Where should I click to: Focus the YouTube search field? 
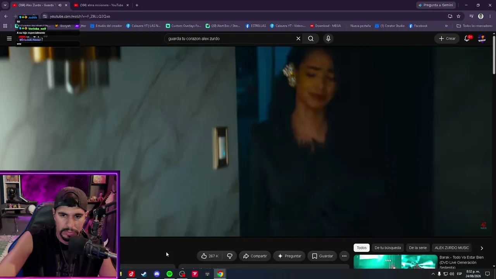[231, 38]
